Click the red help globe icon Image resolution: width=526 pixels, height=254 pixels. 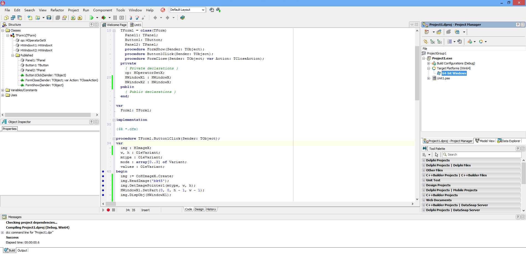(163, 10)
